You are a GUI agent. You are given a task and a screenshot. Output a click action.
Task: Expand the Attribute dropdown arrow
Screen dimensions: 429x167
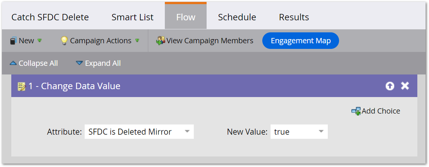187,132
